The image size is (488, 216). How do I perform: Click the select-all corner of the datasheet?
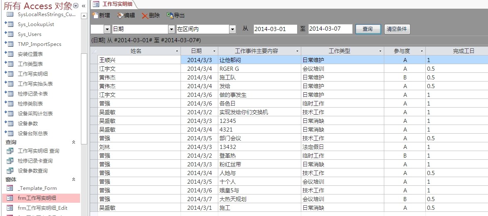[x=94, y=51]
